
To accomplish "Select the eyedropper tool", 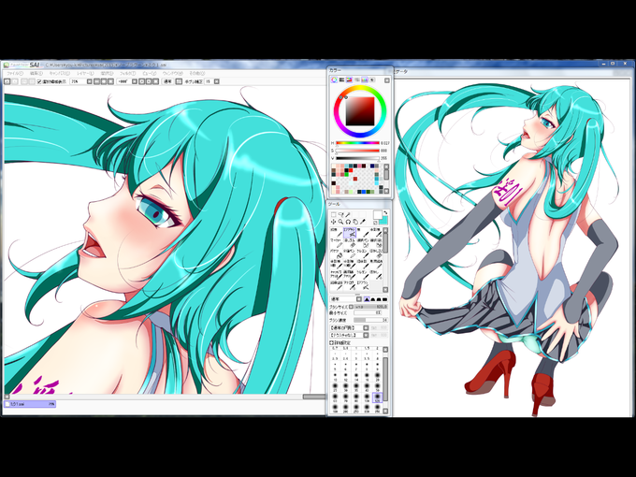I will pyautogui.click(x=363, y=222).
